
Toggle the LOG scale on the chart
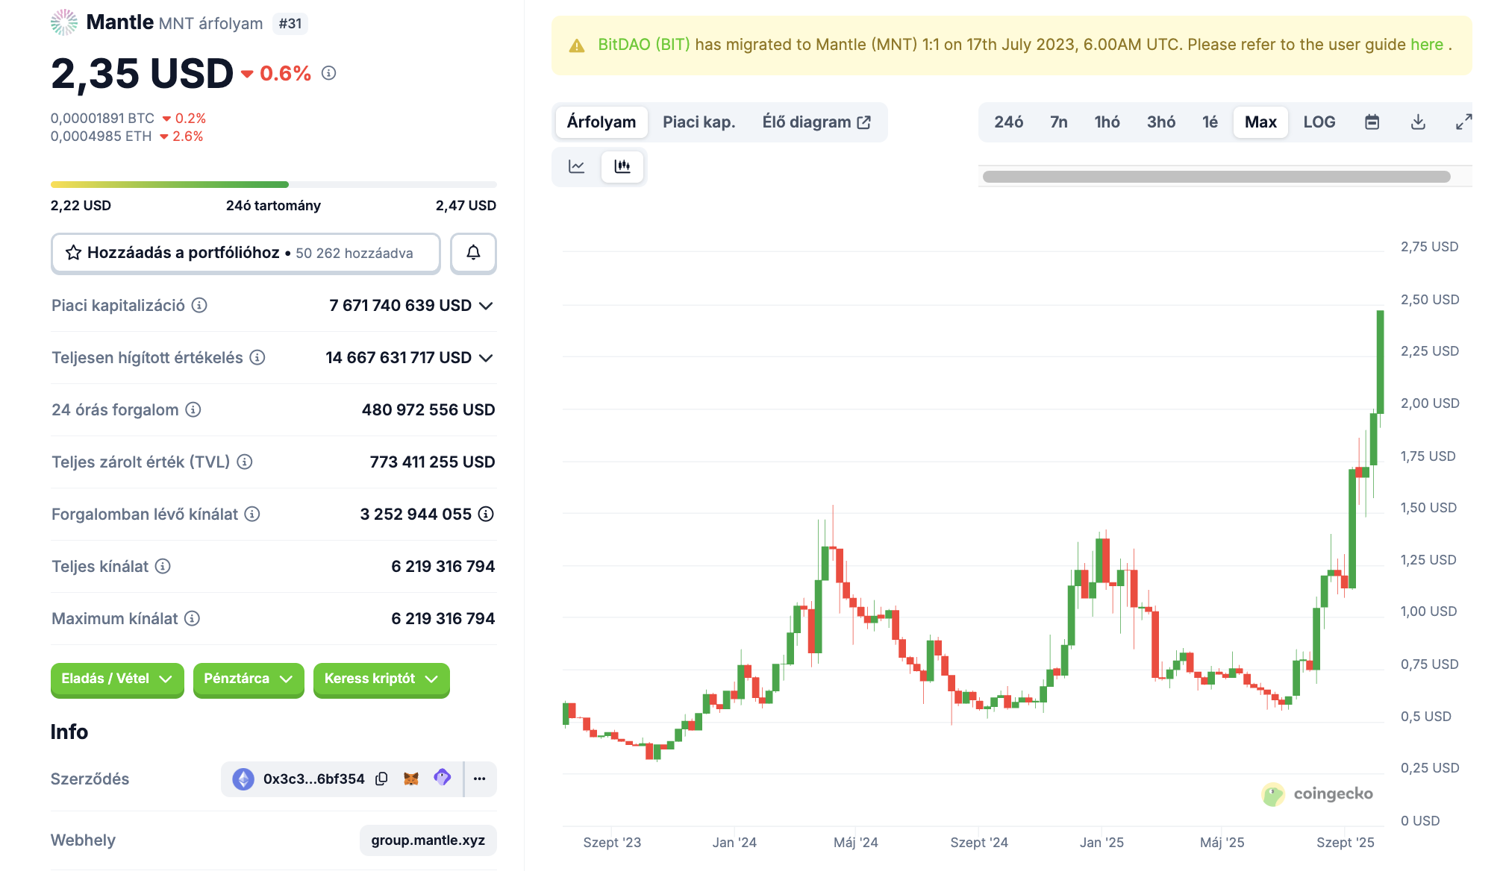click(1319, 122)
